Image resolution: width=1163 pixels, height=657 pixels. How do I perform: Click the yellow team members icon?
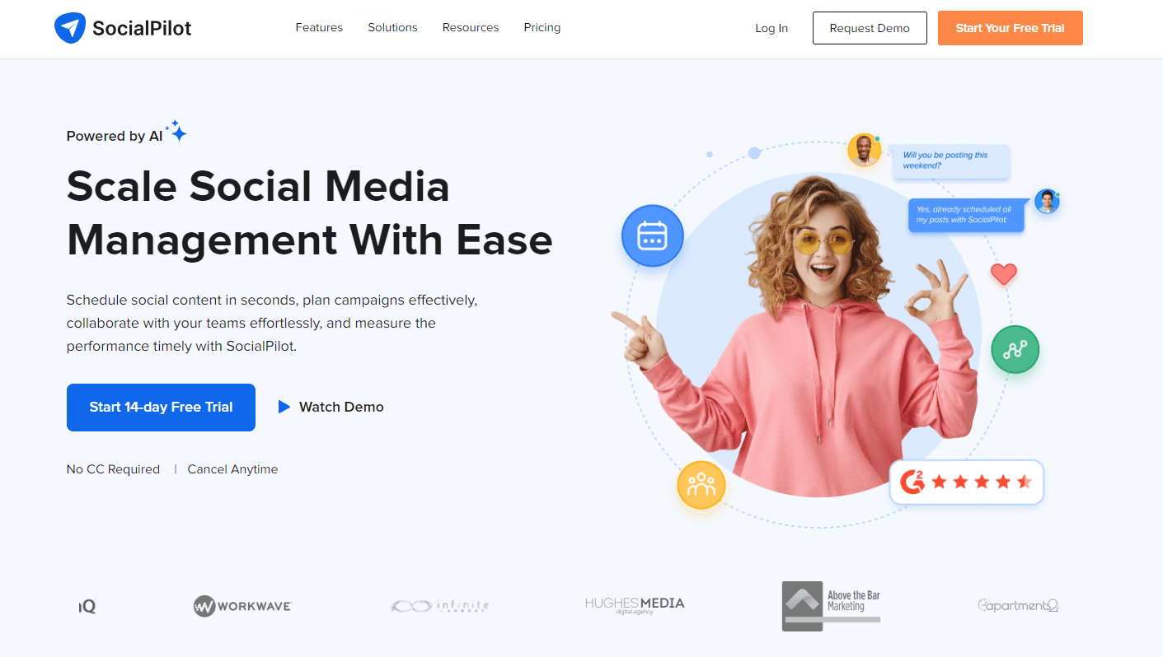point(701,485)
